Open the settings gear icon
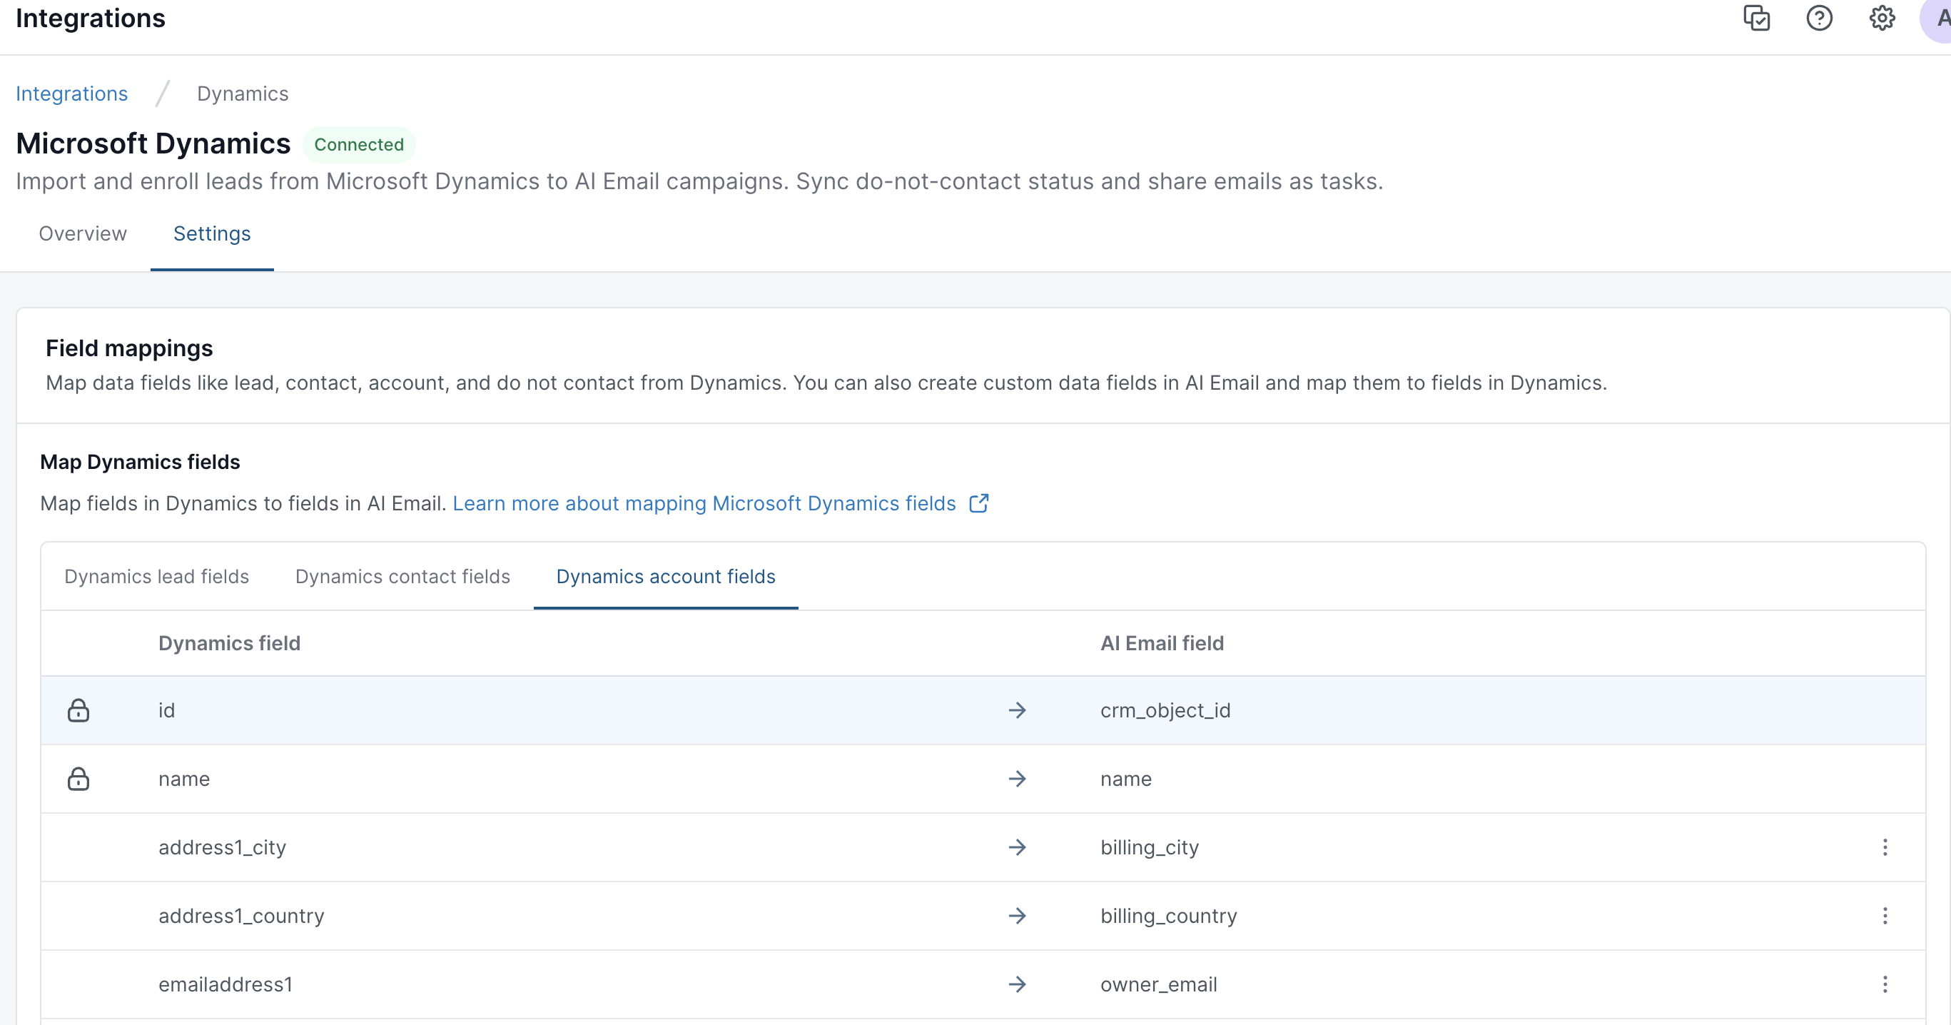The image size is (1951, 1025). (1882, 17)
